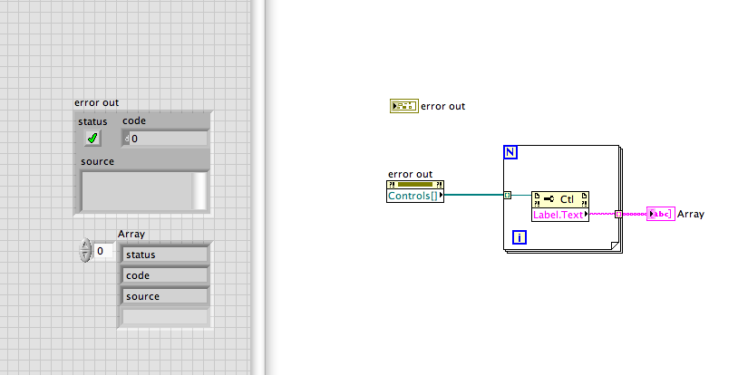Click the Array string indicator terminal
The image size is (738, 375).
click(x=661, y=214)
